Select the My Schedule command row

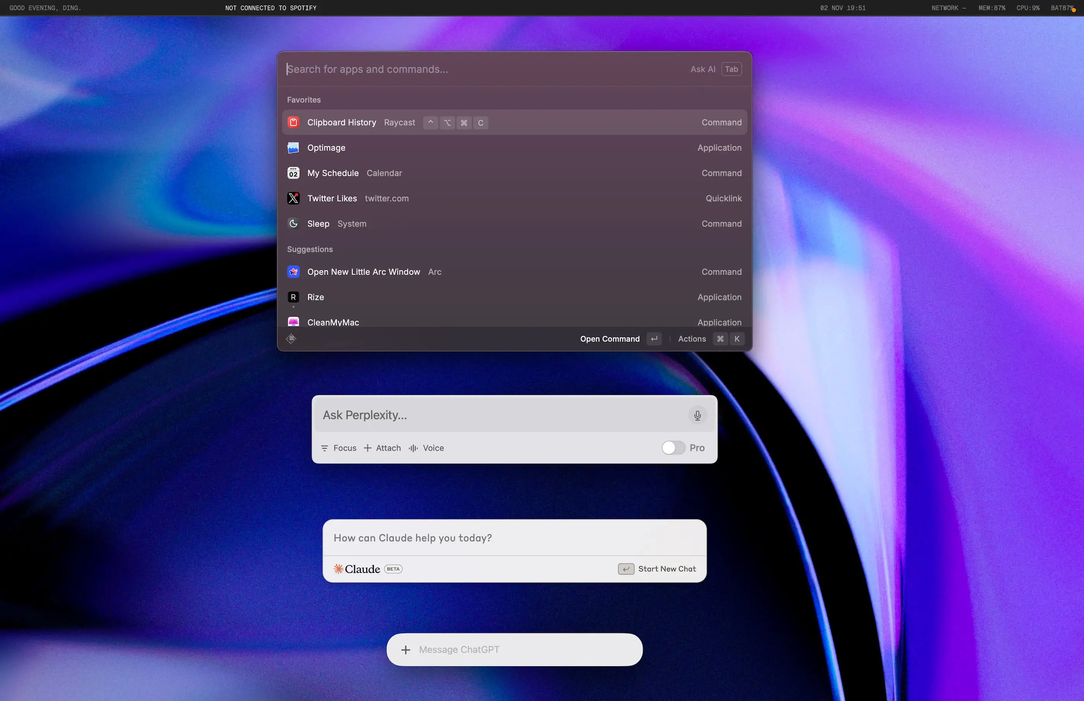tap(514, 173)
